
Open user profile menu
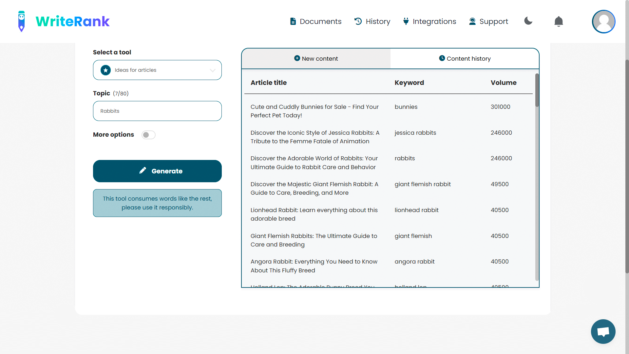[x=603, y=21]
